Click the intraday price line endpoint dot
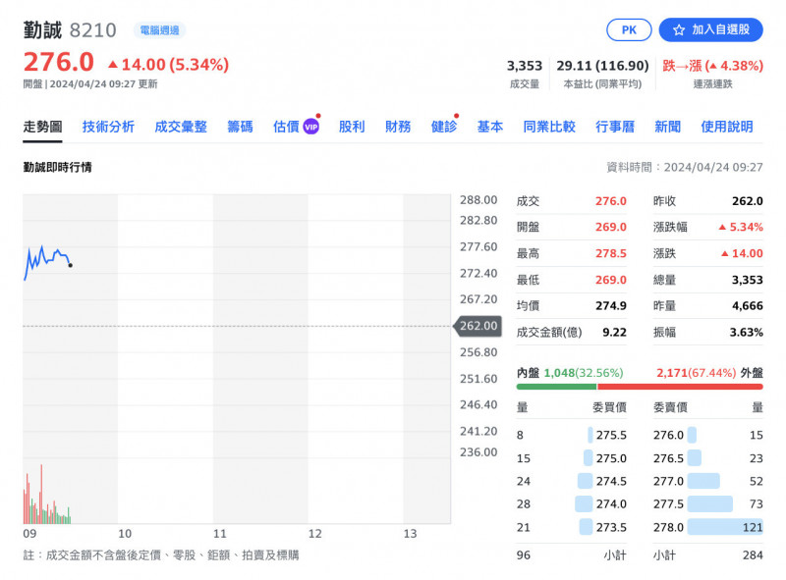The width and height of the screenshot is (786, 580). [x=70, y=265]
